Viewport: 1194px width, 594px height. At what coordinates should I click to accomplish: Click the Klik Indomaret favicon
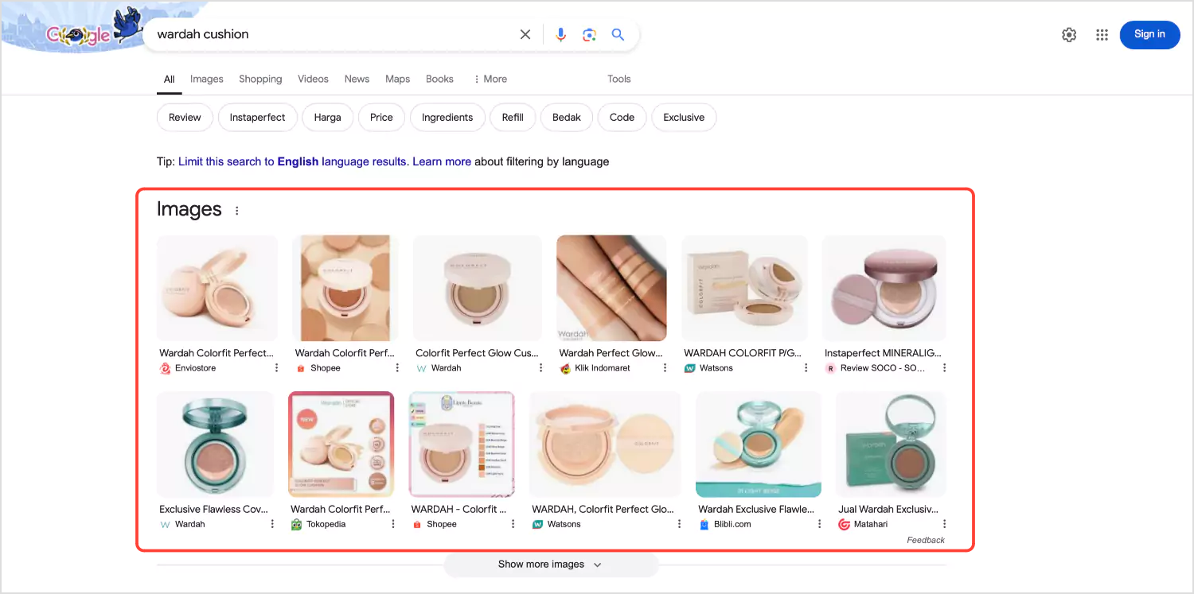point(565,368)
